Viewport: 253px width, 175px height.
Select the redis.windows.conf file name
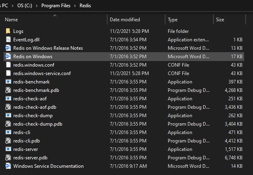coord(34,65)
